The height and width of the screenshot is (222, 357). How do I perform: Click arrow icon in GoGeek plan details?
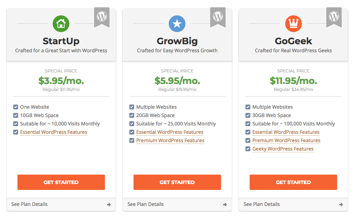coord(341,205)
